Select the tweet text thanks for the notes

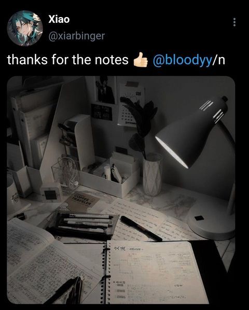pyautogui.click(x=68, y=60)
